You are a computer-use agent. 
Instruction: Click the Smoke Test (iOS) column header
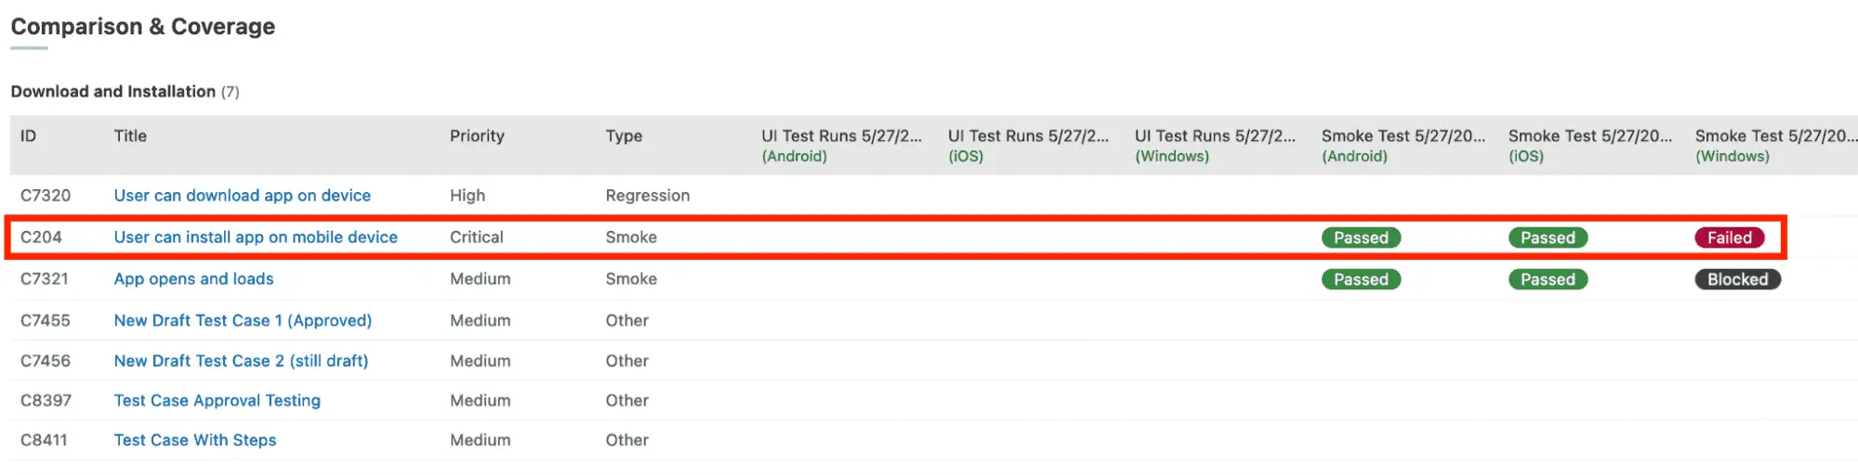click(1590, 146)
